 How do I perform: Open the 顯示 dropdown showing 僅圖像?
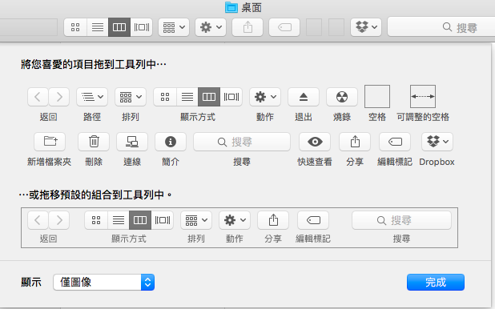point(104,282)
